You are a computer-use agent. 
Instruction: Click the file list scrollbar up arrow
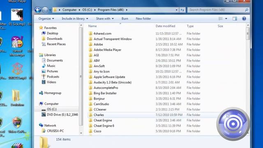tap(248, 25)
